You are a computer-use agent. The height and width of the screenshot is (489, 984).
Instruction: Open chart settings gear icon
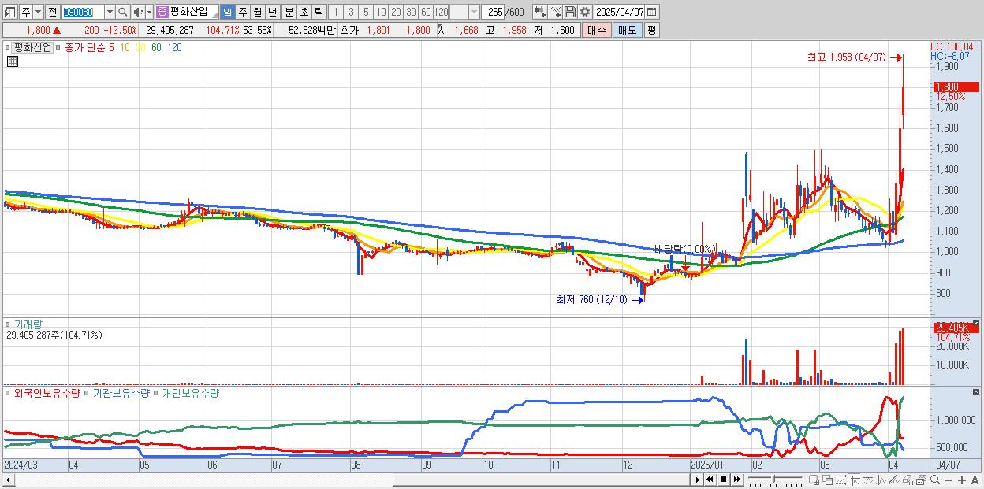[584, 12]
